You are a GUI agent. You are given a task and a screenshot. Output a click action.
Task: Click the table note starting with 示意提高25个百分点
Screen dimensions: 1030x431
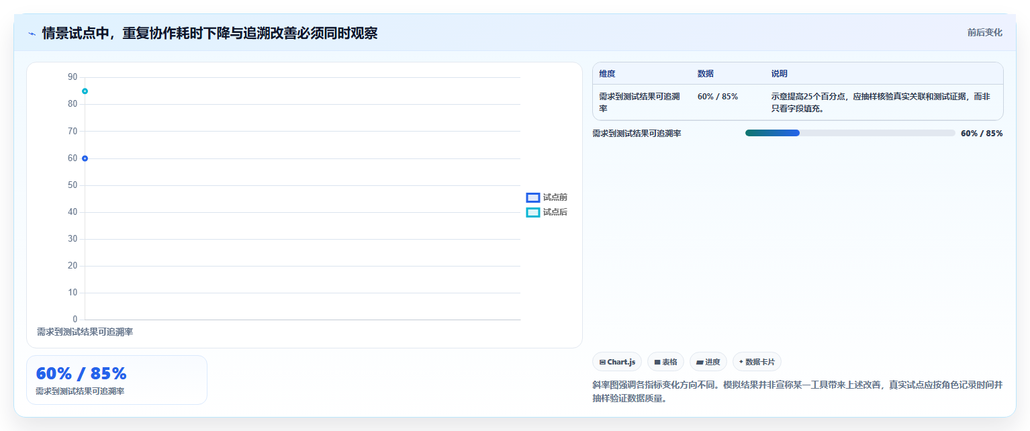881,102
